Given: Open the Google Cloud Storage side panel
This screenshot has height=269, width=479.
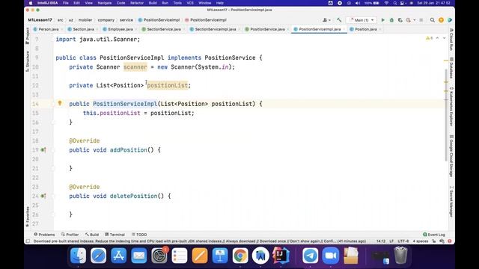Looking at the screenshot, I should coord(451,156).
